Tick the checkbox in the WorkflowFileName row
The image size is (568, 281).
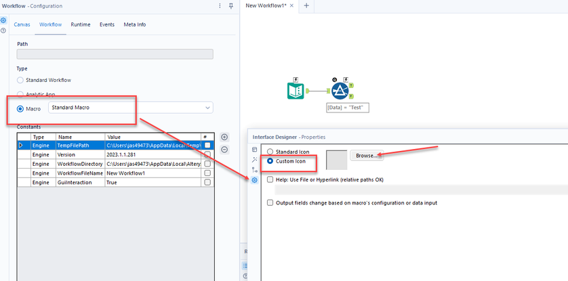(207, 173)
